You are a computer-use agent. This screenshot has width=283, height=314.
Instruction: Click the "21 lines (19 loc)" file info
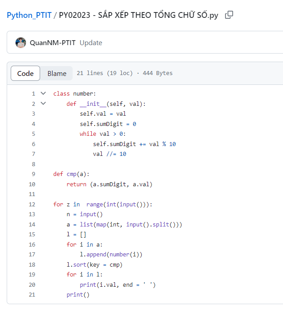(105, 73)
